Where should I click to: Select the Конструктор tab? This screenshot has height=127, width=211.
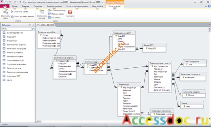[115, 6]
